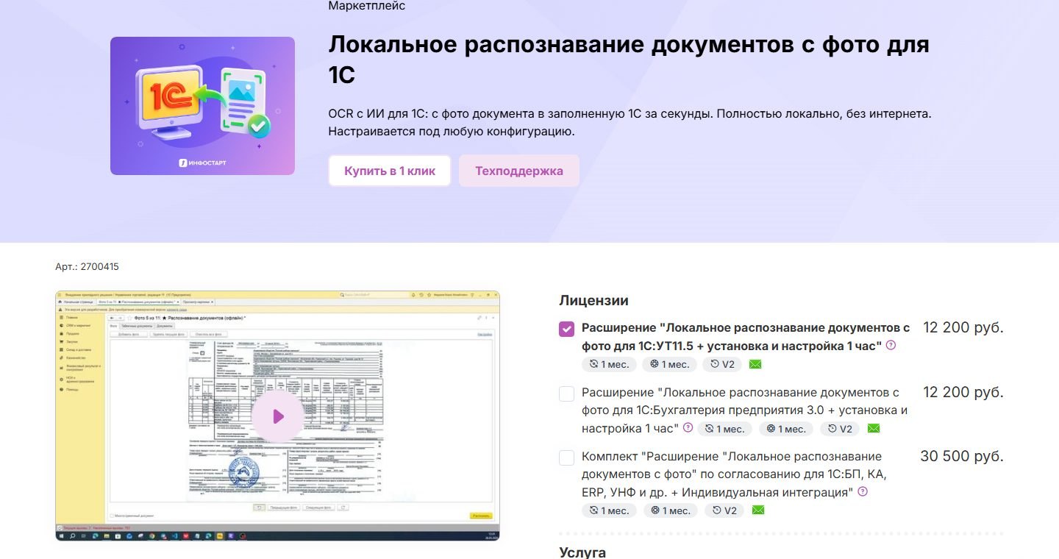Open the help icon for the Комплект license
This screenshot has width=1059, height=559.
click(x=863, y=491)
